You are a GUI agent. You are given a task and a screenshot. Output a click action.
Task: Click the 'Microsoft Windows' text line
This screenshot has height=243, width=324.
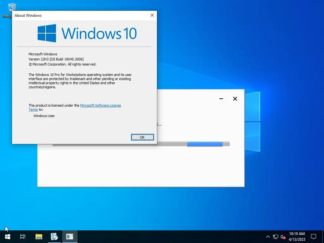coord(43,54)
